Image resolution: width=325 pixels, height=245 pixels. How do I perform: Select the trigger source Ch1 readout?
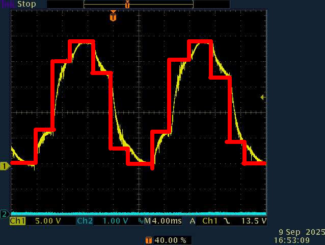coord(211,221)
